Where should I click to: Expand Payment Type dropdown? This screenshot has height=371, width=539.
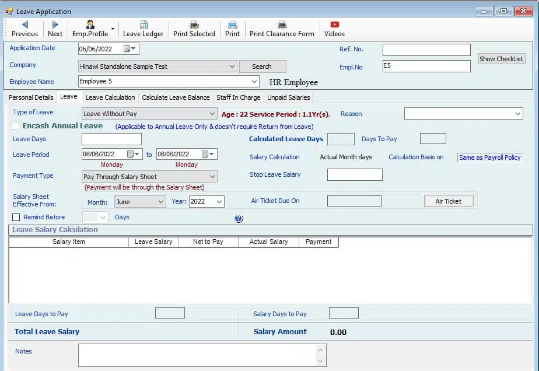pos(212,177)
